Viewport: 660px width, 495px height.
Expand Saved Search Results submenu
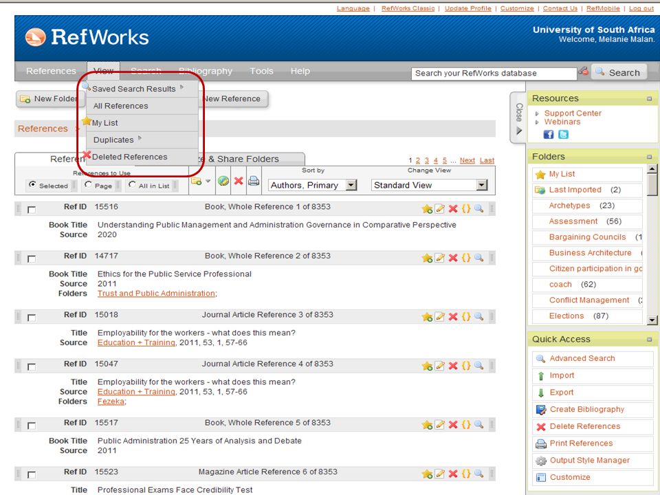coord(181,87)
